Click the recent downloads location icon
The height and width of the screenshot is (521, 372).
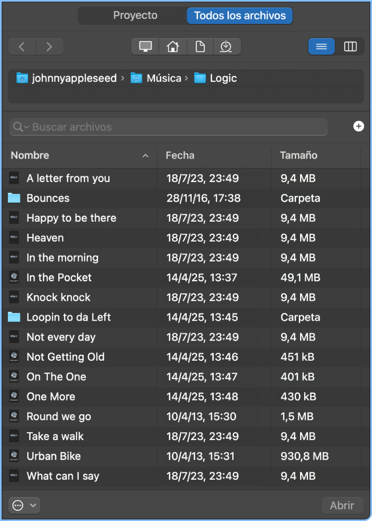pyautogui.click(x=226, y=47)
